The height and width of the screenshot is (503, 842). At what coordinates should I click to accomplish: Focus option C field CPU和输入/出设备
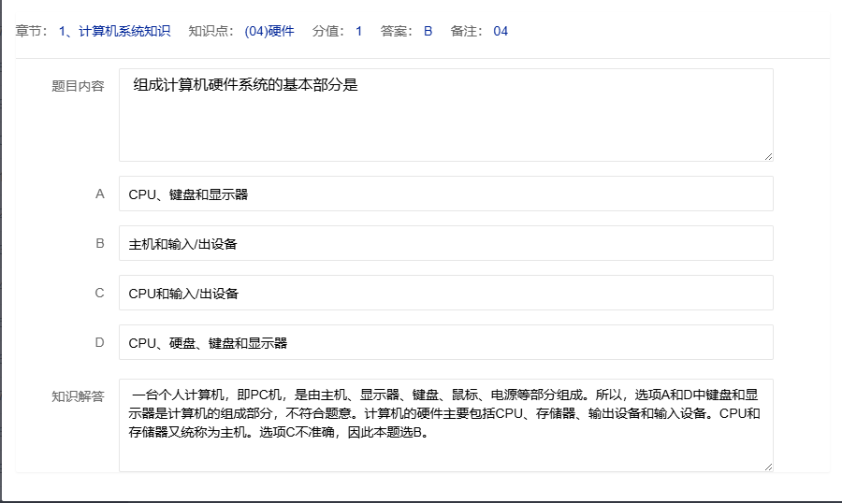[x=445, y=294]
